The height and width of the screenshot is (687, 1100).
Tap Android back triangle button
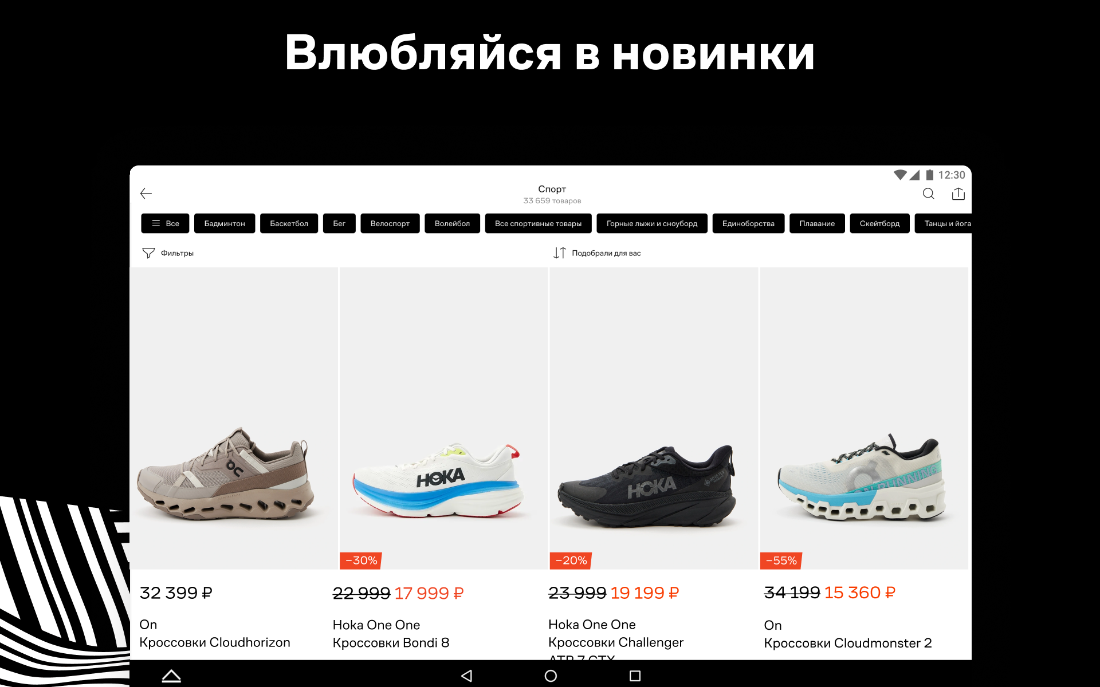click(466, 676)
